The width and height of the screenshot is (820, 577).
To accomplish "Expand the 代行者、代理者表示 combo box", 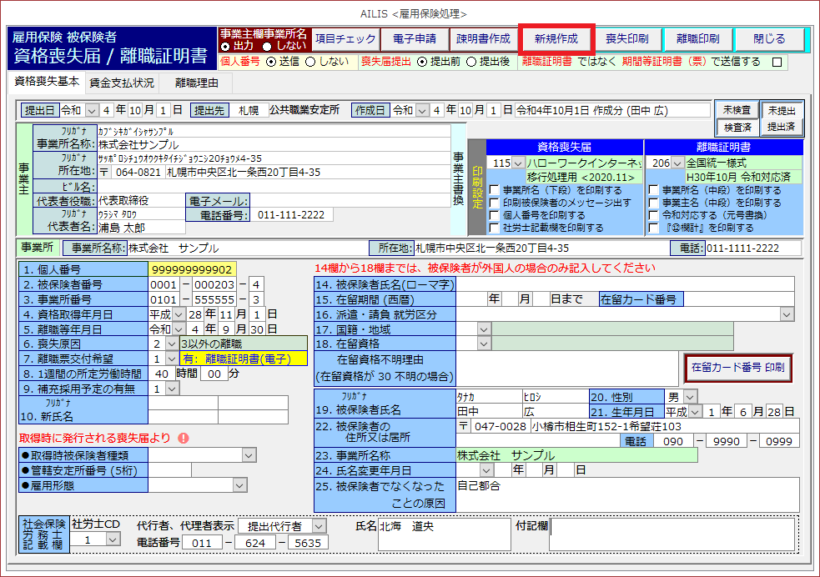I will [319, 526].
